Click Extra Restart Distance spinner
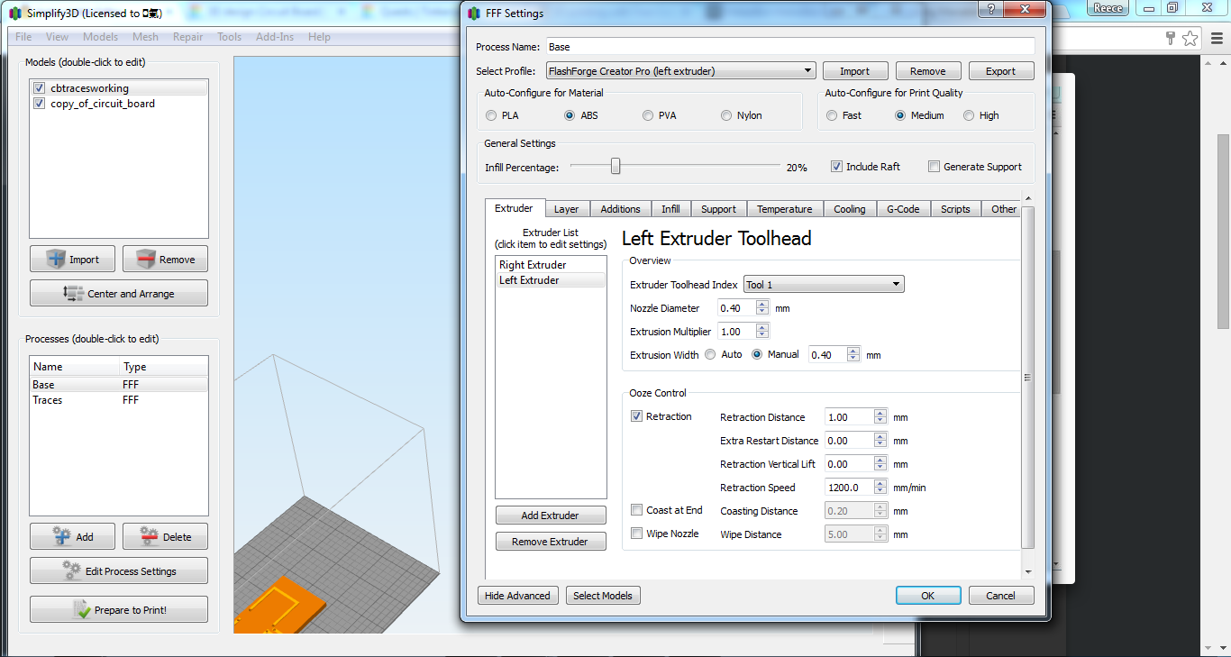Screen dimensions: 1231x657 tap(880, 441)
